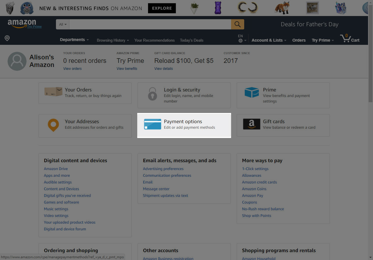Open Communication preferences link
This screenshot has height=260, width=373.
[x=167, y=176]
